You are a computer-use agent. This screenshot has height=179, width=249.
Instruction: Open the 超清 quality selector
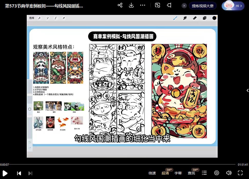click(165, 173)
